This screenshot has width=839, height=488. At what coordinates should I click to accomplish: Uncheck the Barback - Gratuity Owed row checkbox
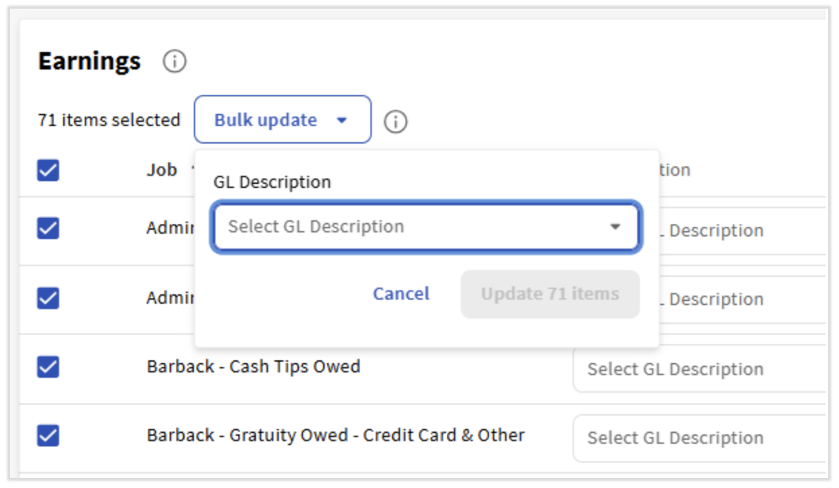click(48, 436)
